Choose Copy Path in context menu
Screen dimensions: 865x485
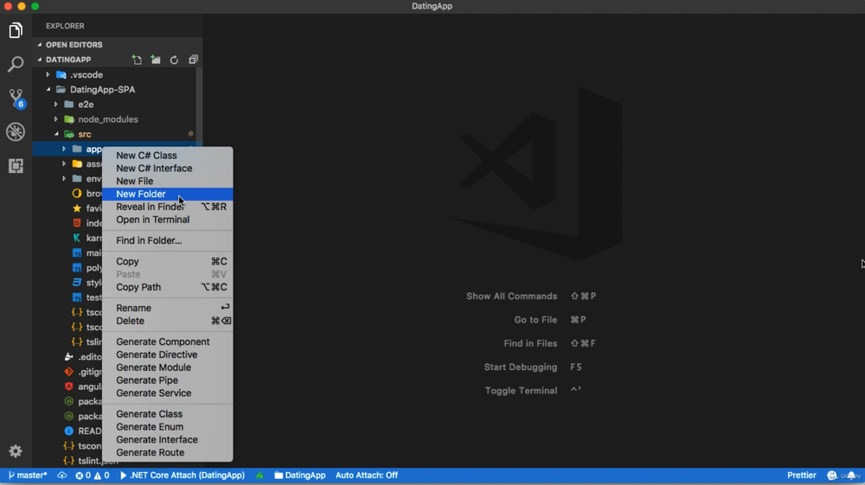(x=168, y=287)
